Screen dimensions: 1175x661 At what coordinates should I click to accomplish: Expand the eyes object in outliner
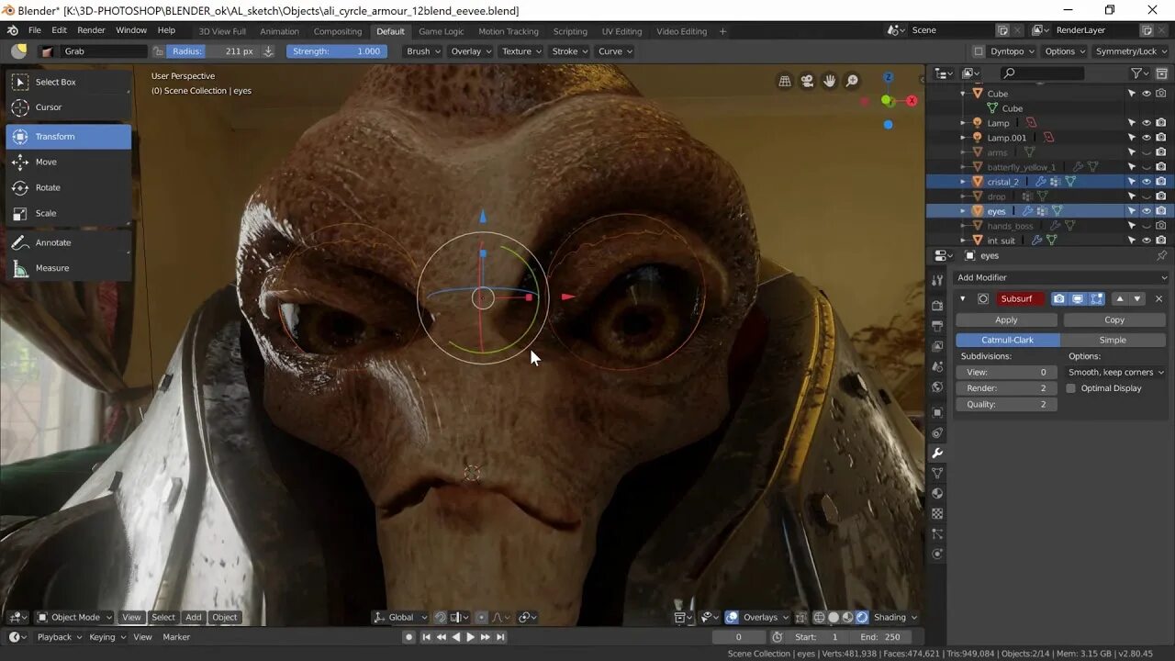tap(963, 211)
